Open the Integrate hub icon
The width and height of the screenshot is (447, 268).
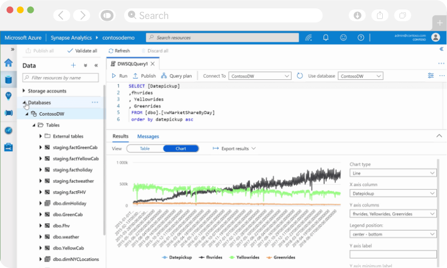tap(8, 113)
